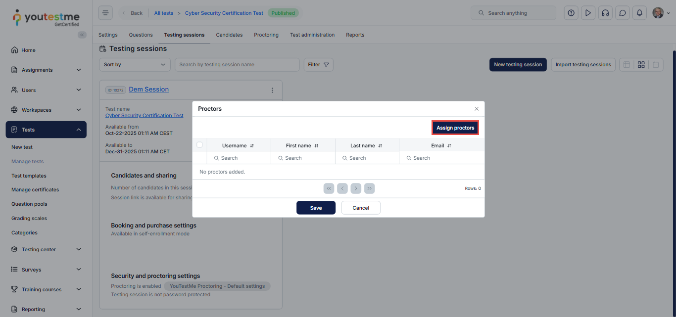Open the user profile avatar
This screenshot has height=317, width=676.
point(658,13)
